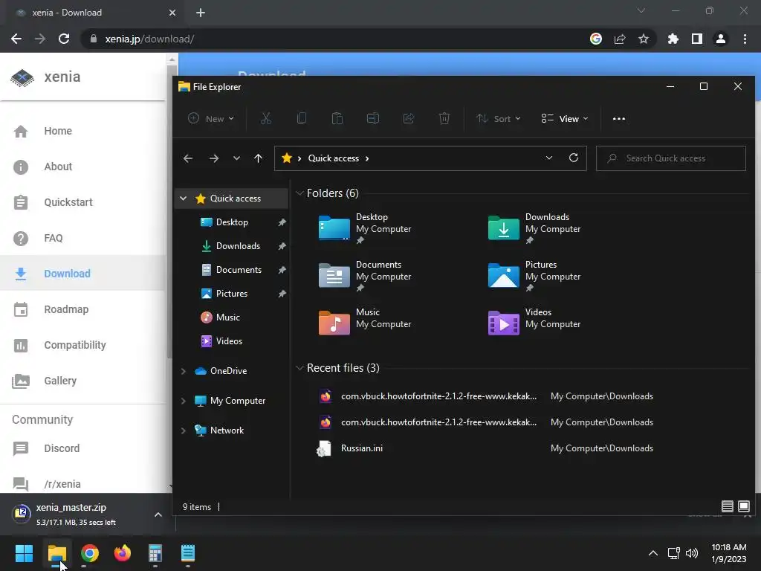Click the Rename icon in File Explorer toolbar

click(x=373, y=118)
